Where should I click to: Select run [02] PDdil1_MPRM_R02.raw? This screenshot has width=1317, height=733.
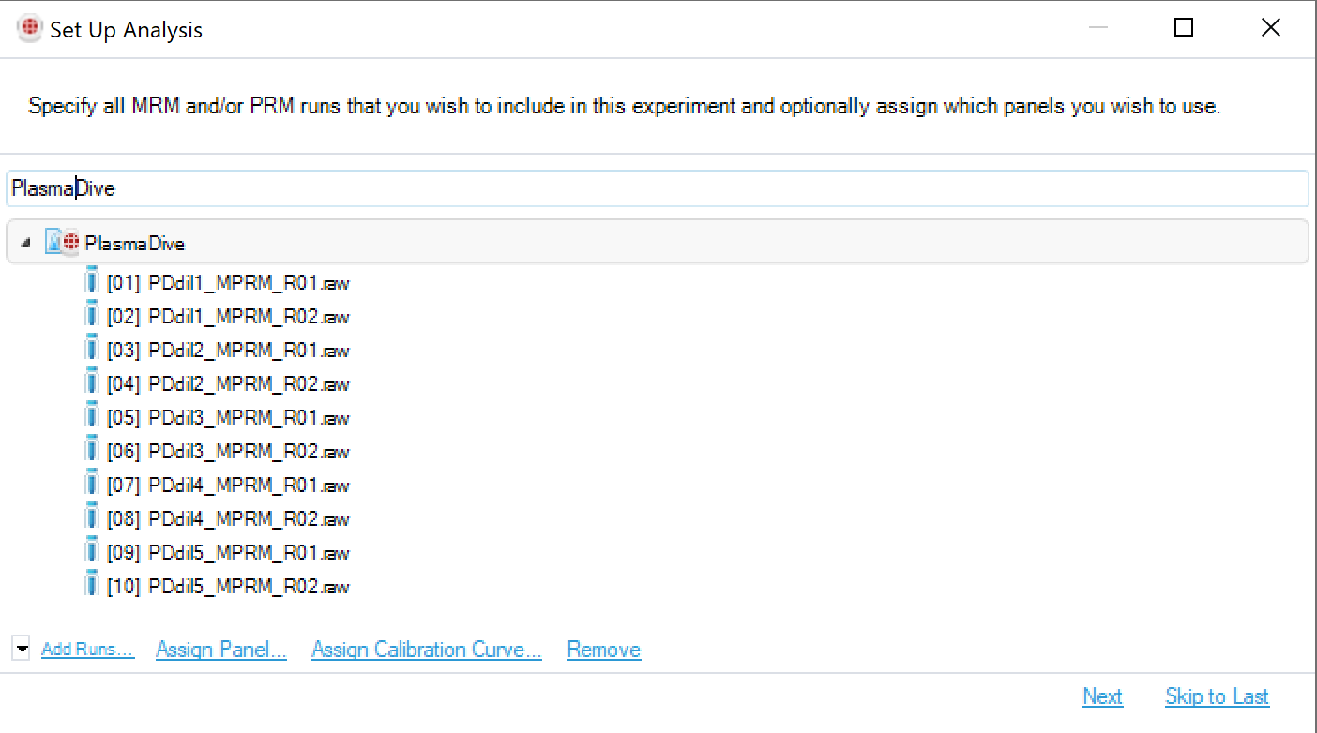click(x=228, y=317)
